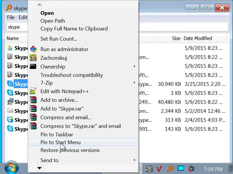Open the Edit menu
The height and width of the screenshot is (174, 233).
[23, 17]
